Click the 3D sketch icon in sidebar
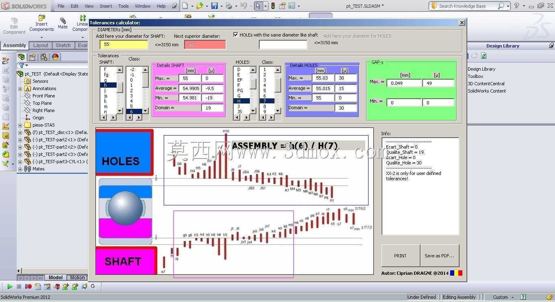Viewport: 555px width, 302px height. pos(5,60)
